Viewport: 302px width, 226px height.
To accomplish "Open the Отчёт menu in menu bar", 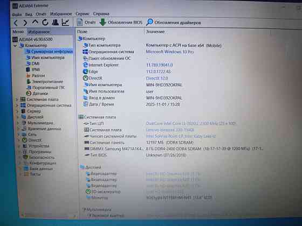I will point(41,14).
